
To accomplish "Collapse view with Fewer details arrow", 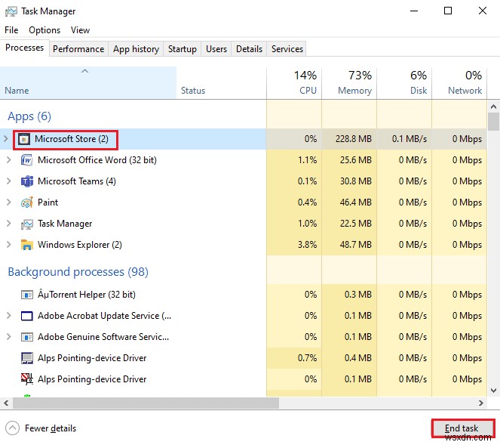I will point(12,428).
